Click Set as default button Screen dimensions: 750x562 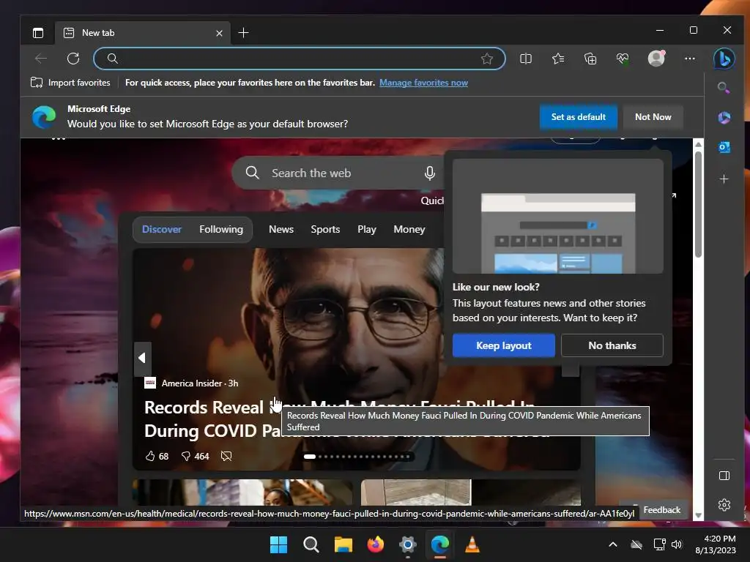[x=579, y=117]
